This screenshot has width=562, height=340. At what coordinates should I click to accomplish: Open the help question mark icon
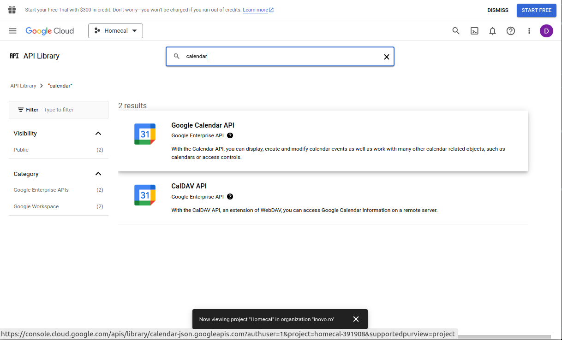(511, 31)
